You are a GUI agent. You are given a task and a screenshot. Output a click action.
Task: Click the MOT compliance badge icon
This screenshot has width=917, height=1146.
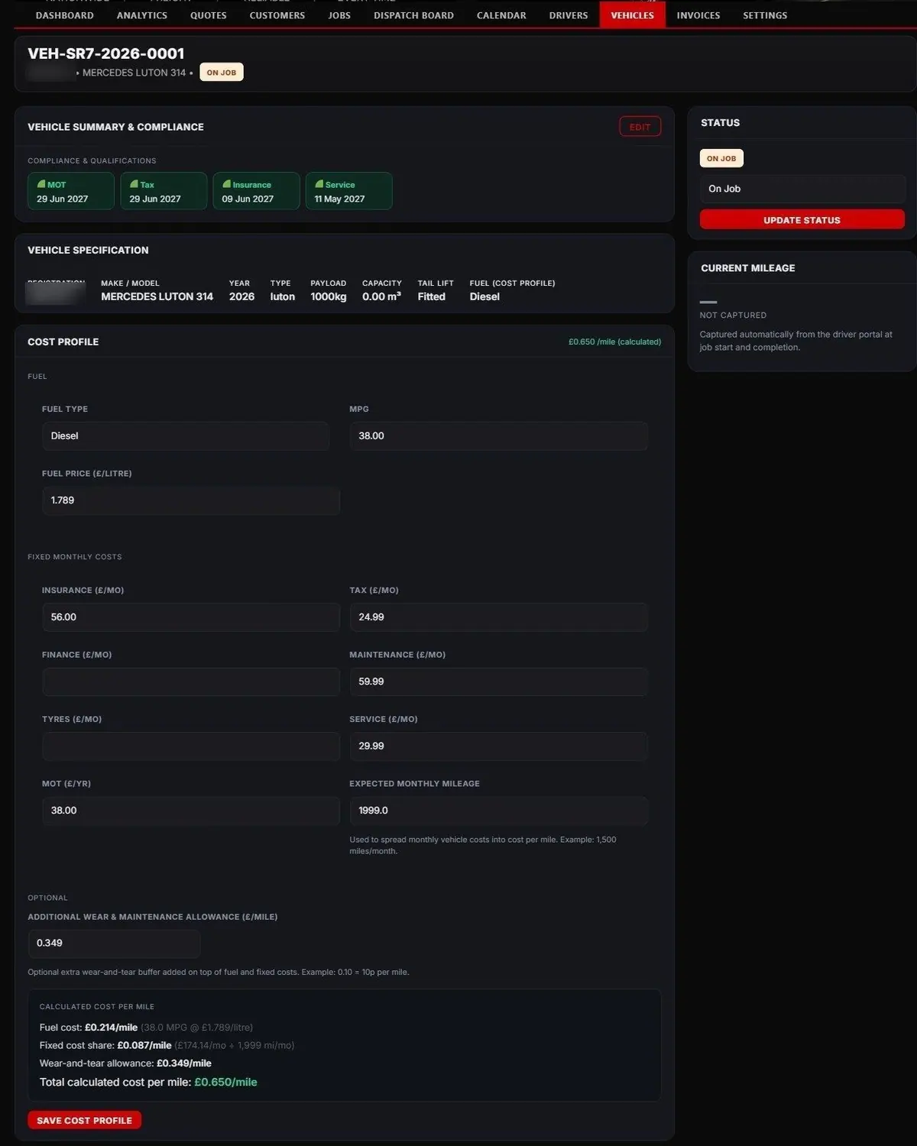click(x=41, y=184)
